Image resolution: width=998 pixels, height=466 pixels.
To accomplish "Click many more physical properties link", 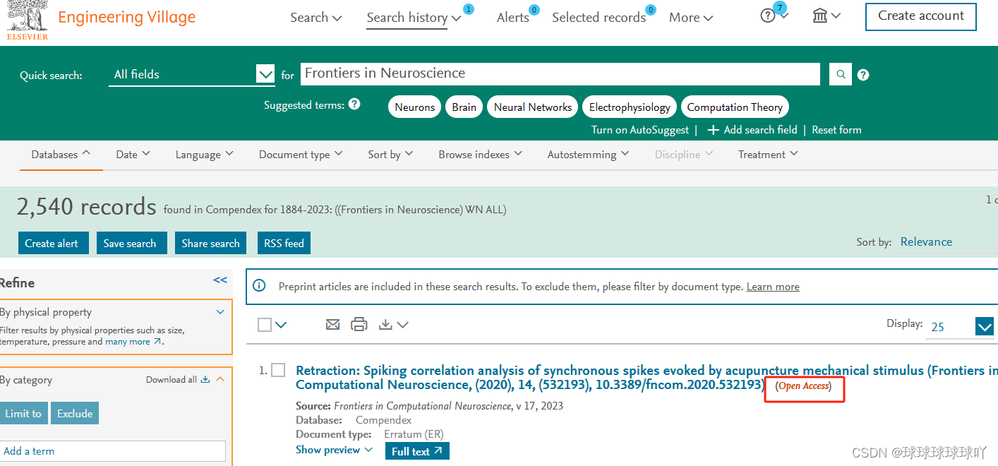I will pyautogui.click(x=133, y=342).
